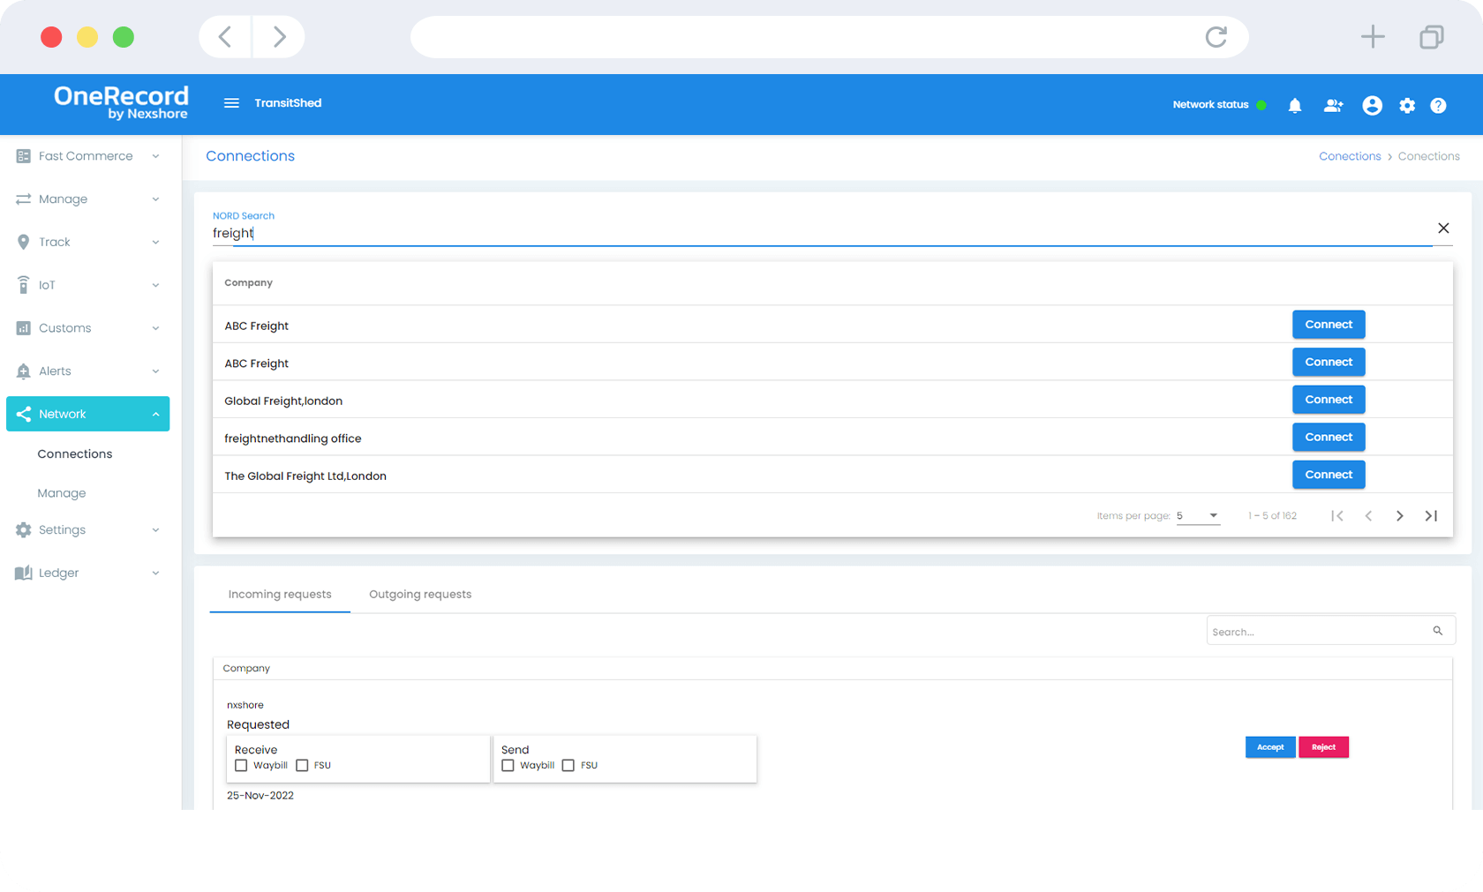Go forward with the browser forward arrow

tap(279, 37)
